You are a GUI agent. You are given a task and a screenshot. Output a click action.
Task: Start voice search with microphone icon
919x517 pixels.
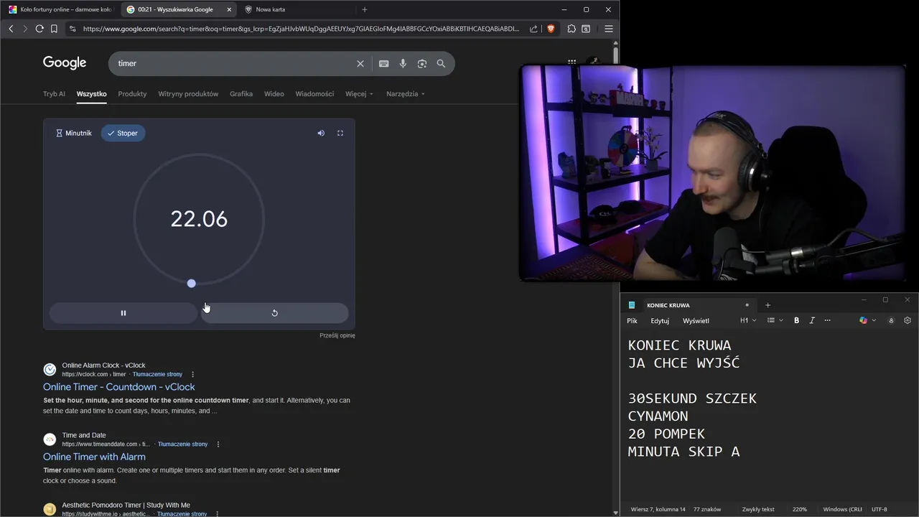(403, 63)
